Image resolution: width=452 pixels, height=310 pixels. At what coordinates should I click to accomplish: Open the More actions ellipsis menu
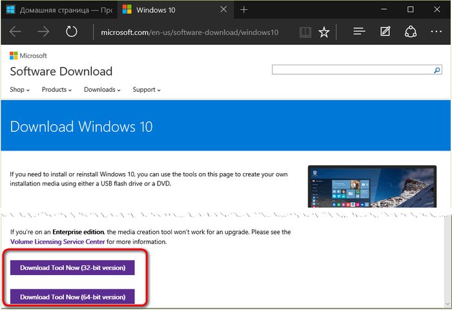click(x=436, y=32)
